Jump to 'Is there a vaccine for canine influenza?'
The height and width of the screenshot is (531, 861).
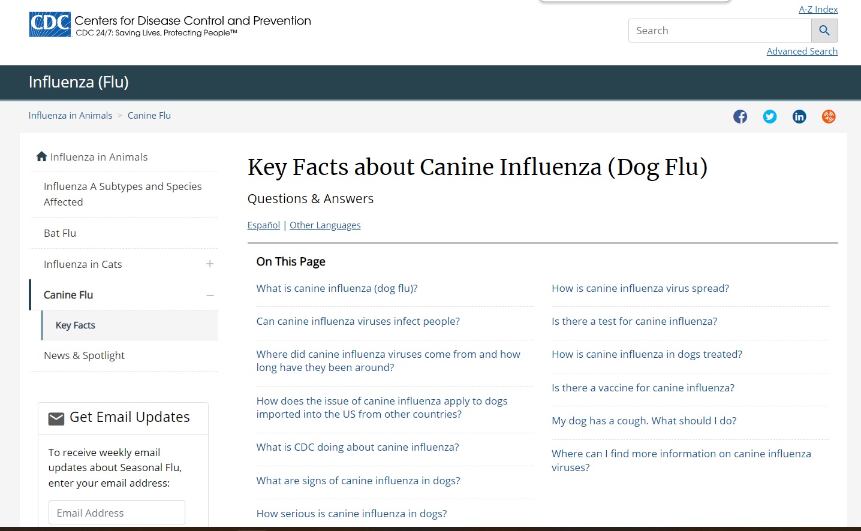click(x=643, y=388)
